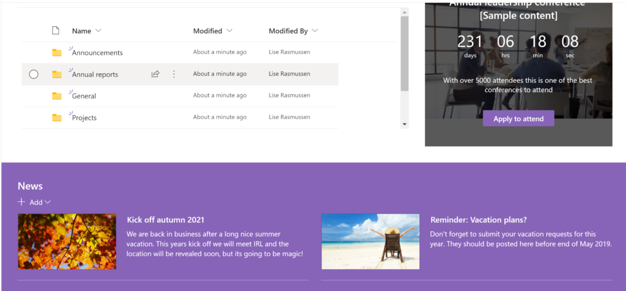Open the three-dot menu for Annual reports

[174, 74]
